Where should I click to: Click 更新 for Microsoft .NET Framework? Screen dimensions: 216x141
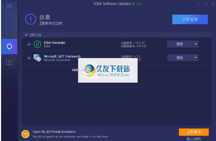[x=180, y=58]
